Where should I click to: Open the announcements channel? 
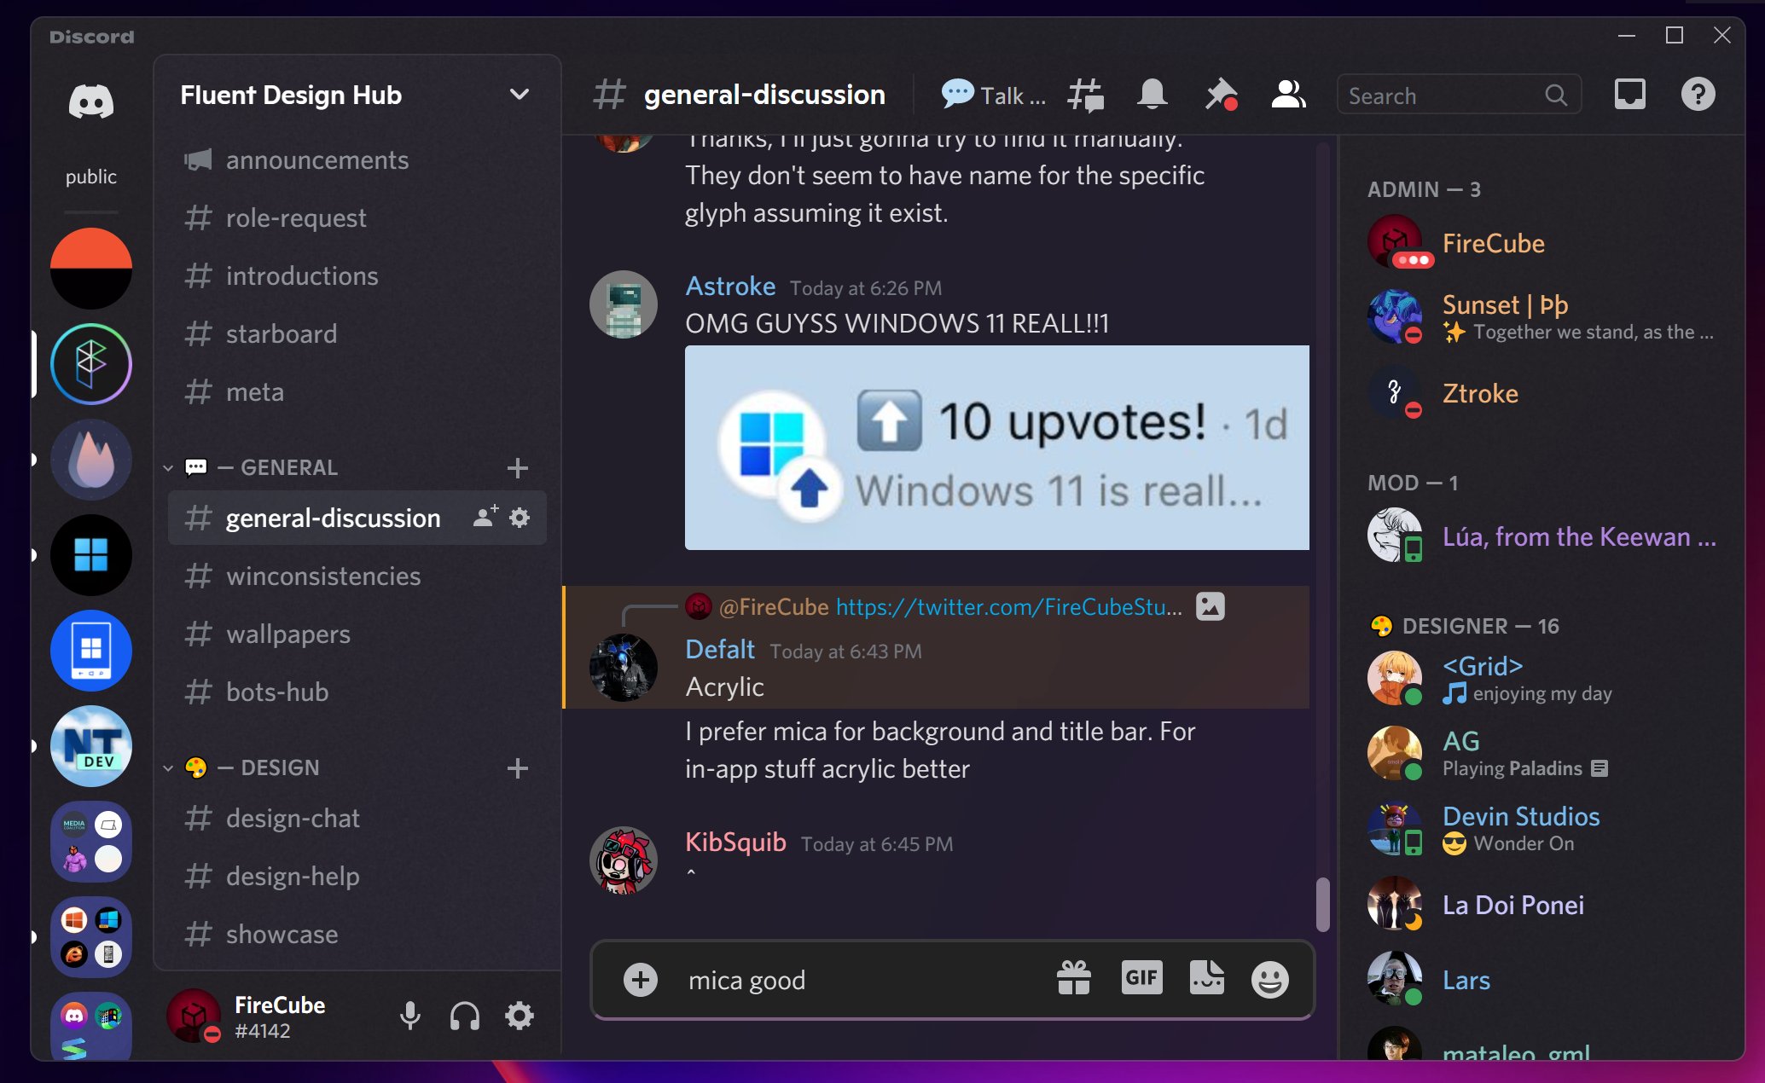coord(357,159)
